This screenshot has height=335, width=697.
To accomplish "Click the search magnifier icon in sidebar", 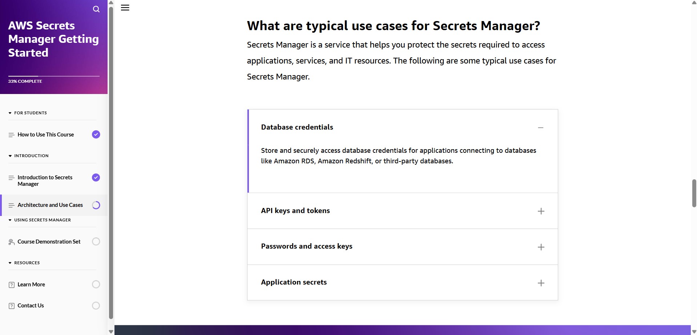I will point(96,9).
